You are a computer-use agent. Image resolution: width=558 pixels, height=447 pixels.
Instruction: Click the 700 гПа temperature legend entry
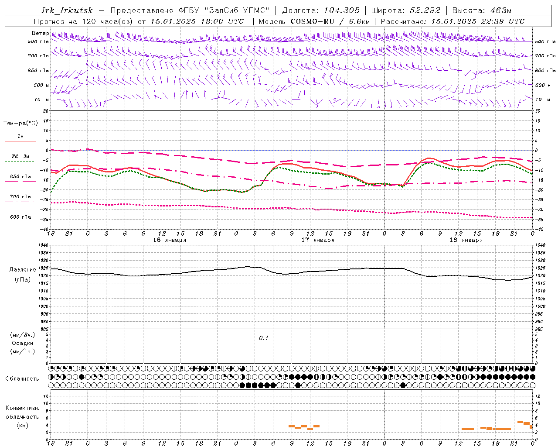click(x=20, y=197)
